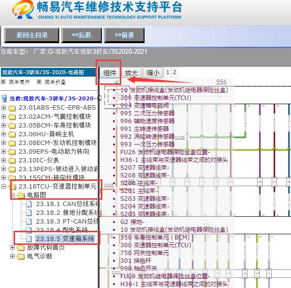This screenshot has width=291, height=288.
Task: Select component 750 网关控制单元
Action: pos(145,253)
